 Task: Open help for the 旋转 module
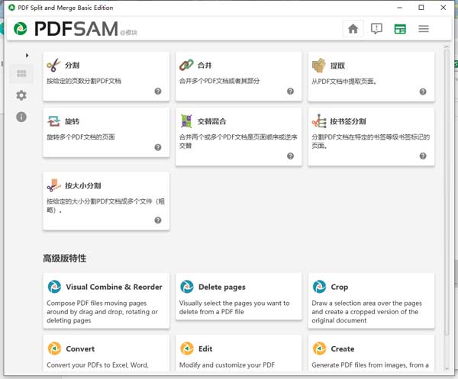[x=158, y=147]
